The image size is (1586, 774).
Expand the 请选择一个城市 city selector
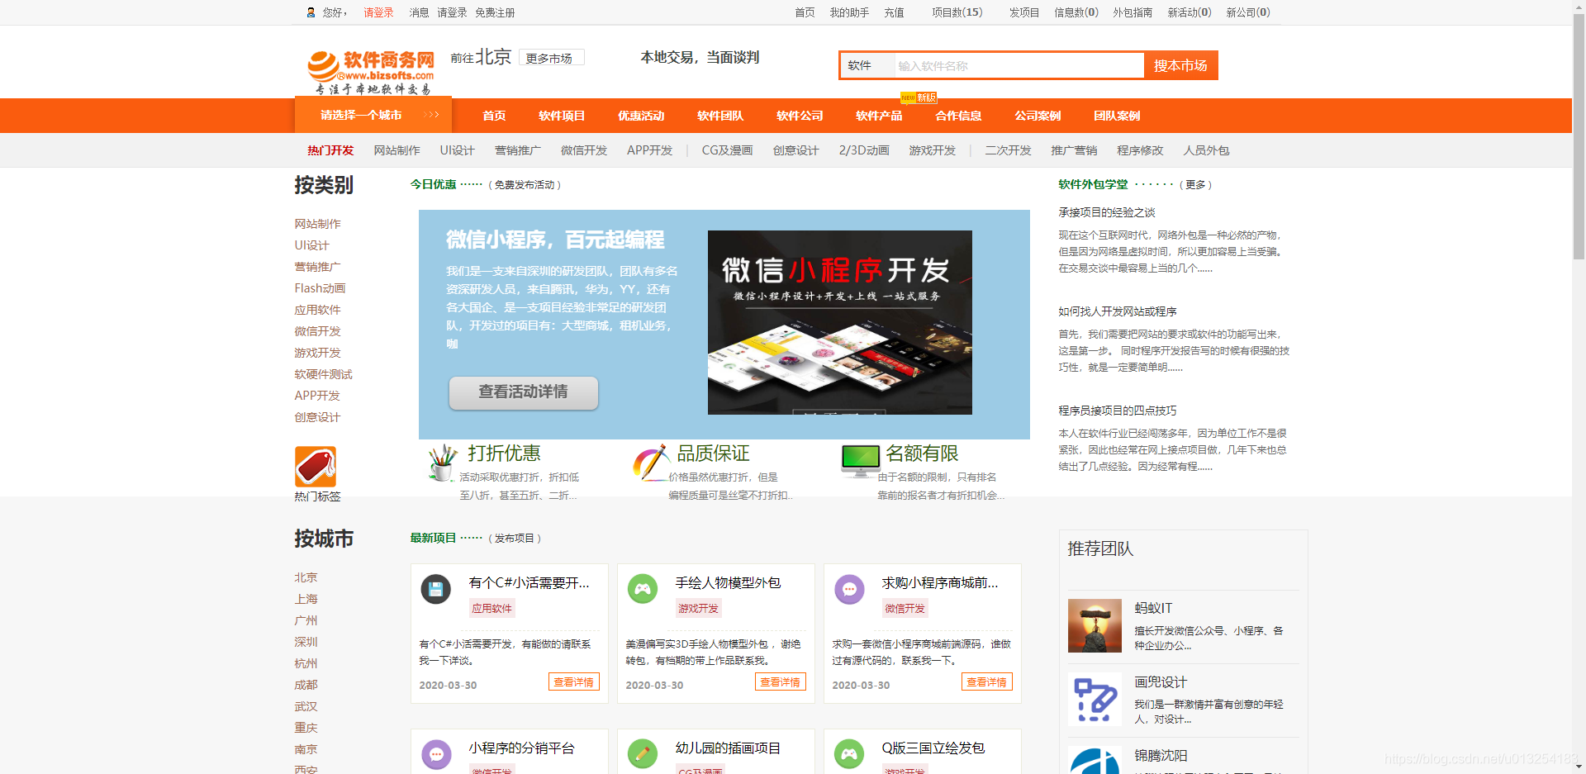click(x=373, y=115)
